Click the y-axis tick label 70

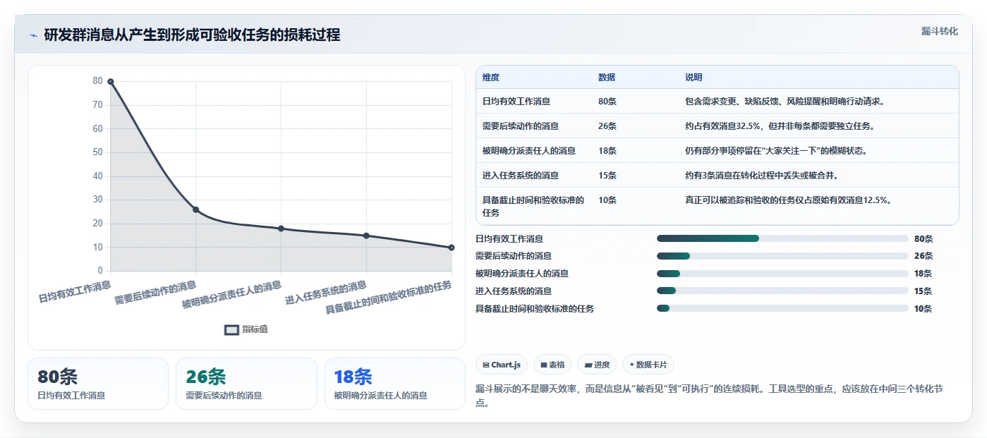tap(97, 105)
